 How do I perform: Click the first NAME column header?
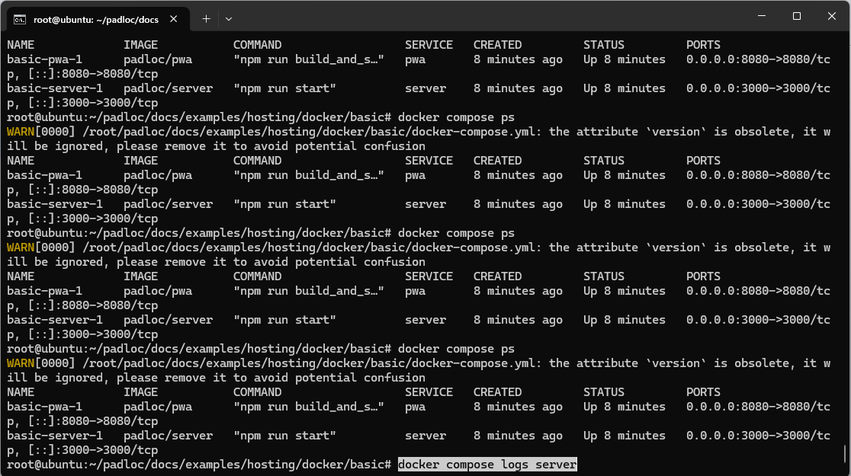[21, 45]
